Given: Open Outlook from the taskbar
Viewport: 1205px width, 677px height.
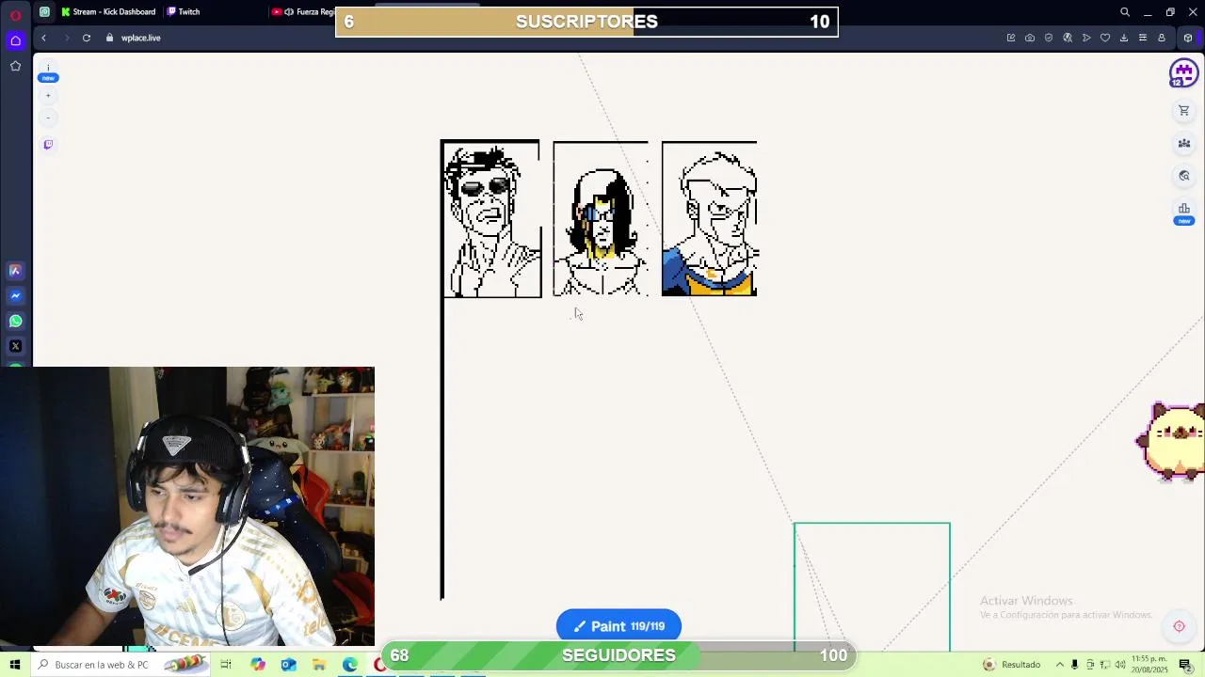Looking at the screenshot, I should pos(288,665).
